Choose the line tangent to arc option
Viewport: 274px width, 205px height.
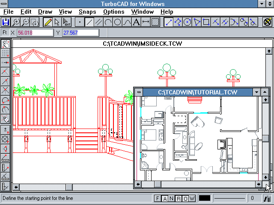(235, 22)
